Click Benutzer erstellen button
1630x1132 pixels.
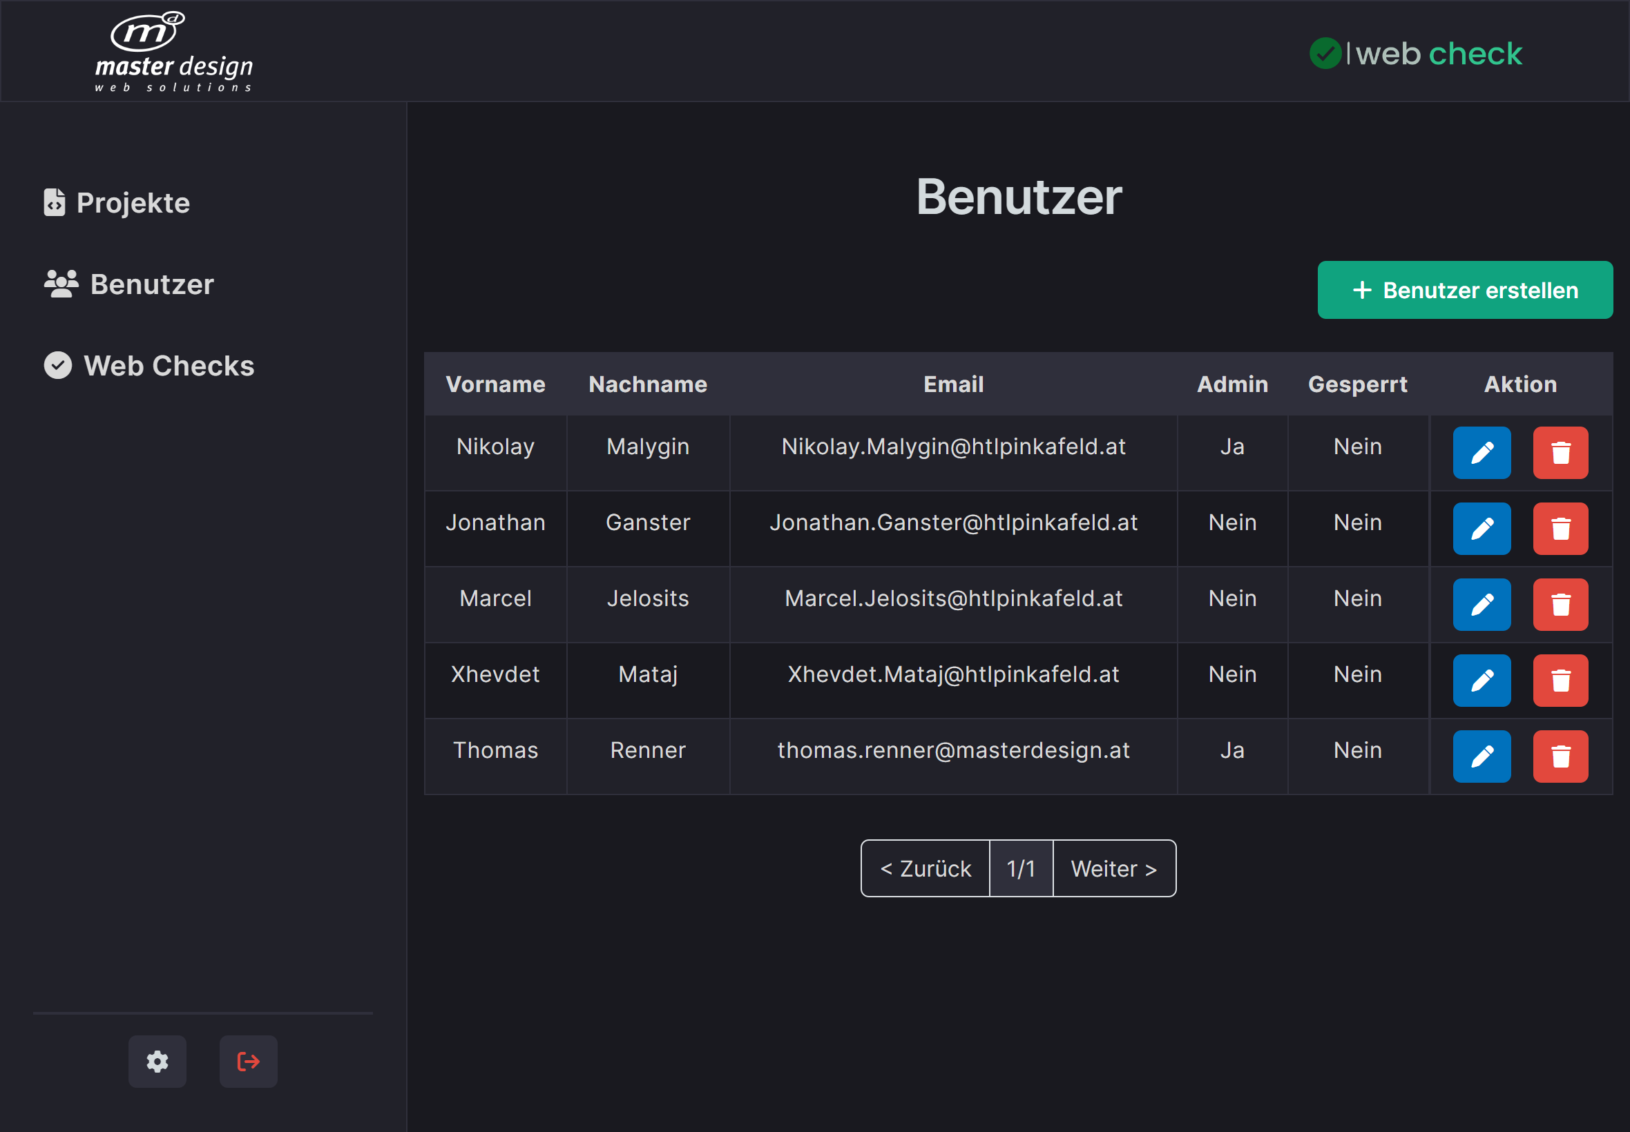(x=1464, y=290)
